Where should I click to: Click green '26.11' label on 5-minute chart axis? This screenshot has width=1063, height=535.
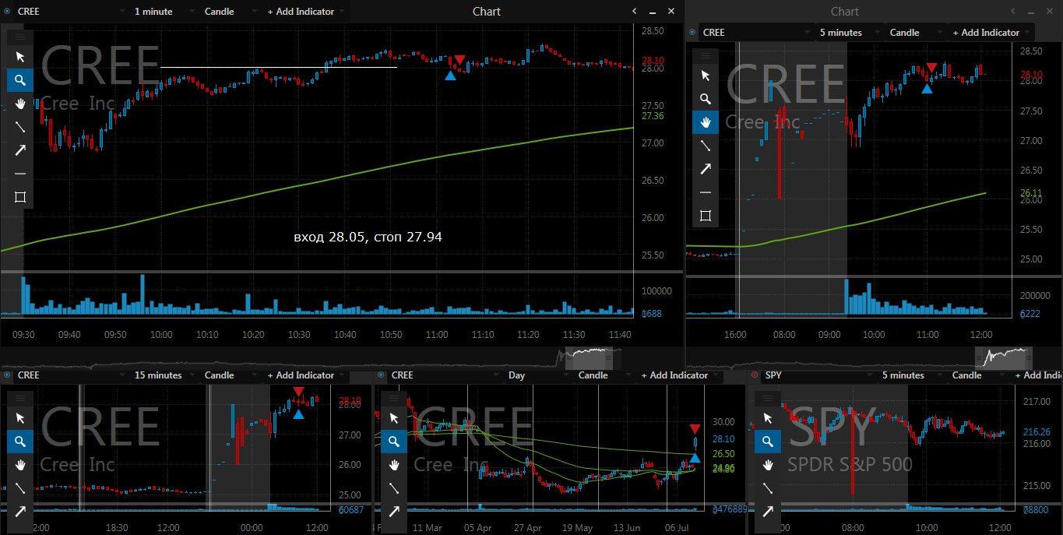click(1030, 192)
